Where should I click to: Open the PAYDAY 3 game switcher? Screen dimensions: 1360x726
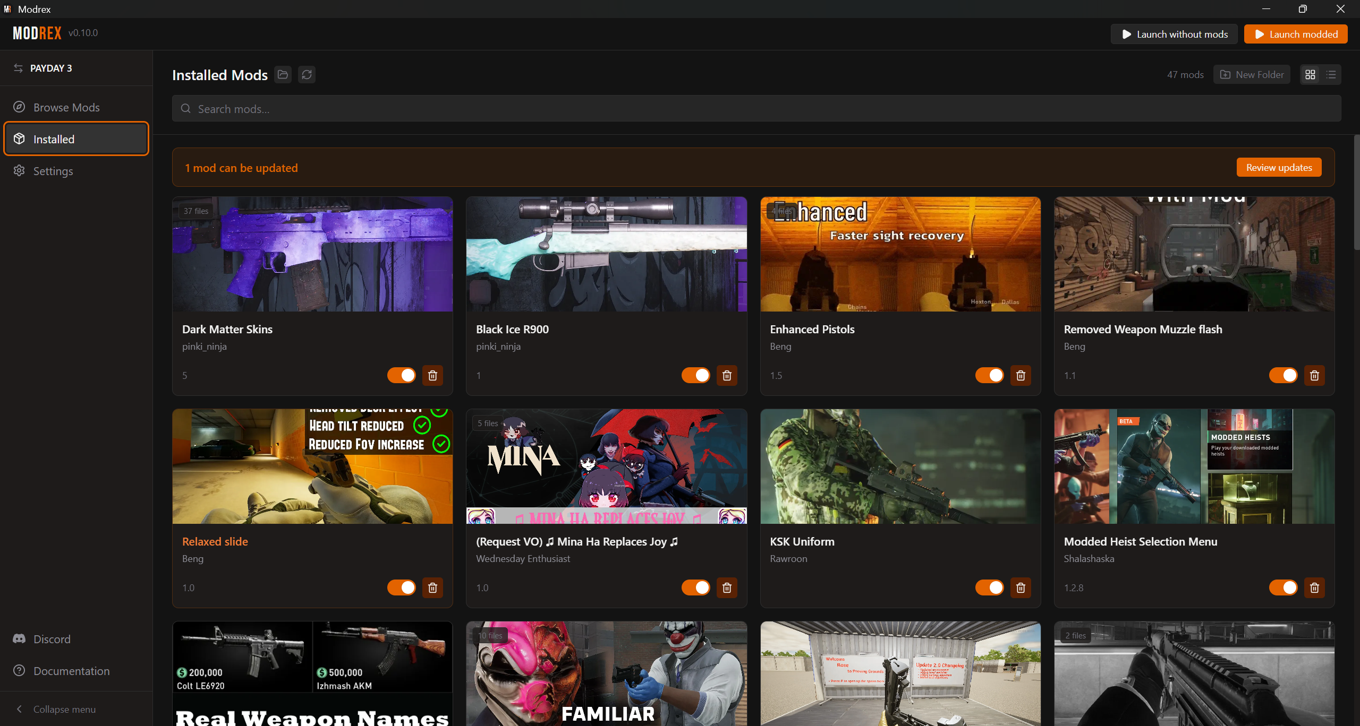coord(76,68)
